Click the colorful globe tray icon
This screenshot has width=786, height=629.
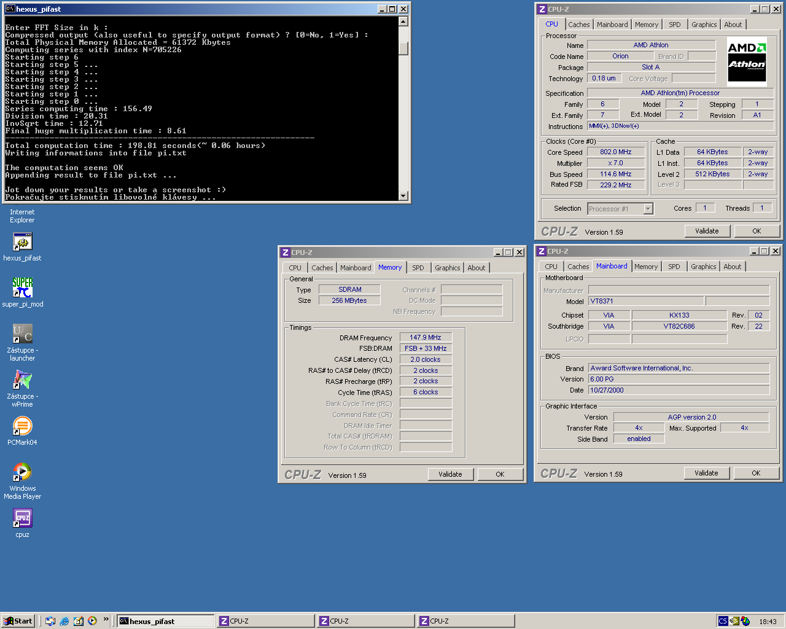point(745,621)
